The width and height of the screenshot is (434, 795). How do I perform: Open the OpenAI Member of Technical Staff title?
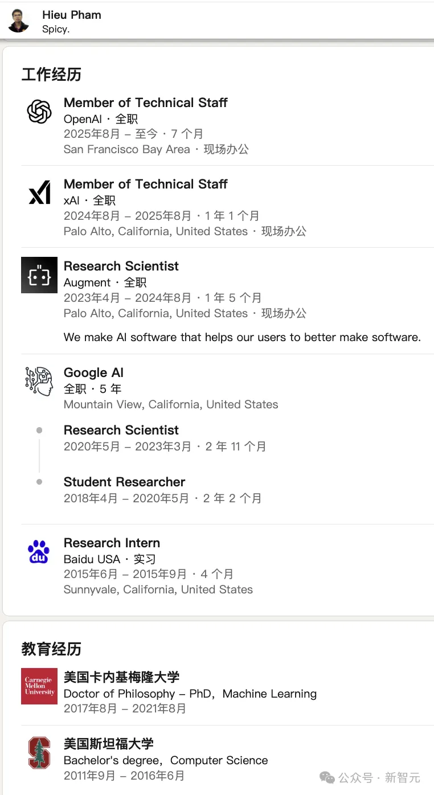pyautogui.click(x=145, y=103)
